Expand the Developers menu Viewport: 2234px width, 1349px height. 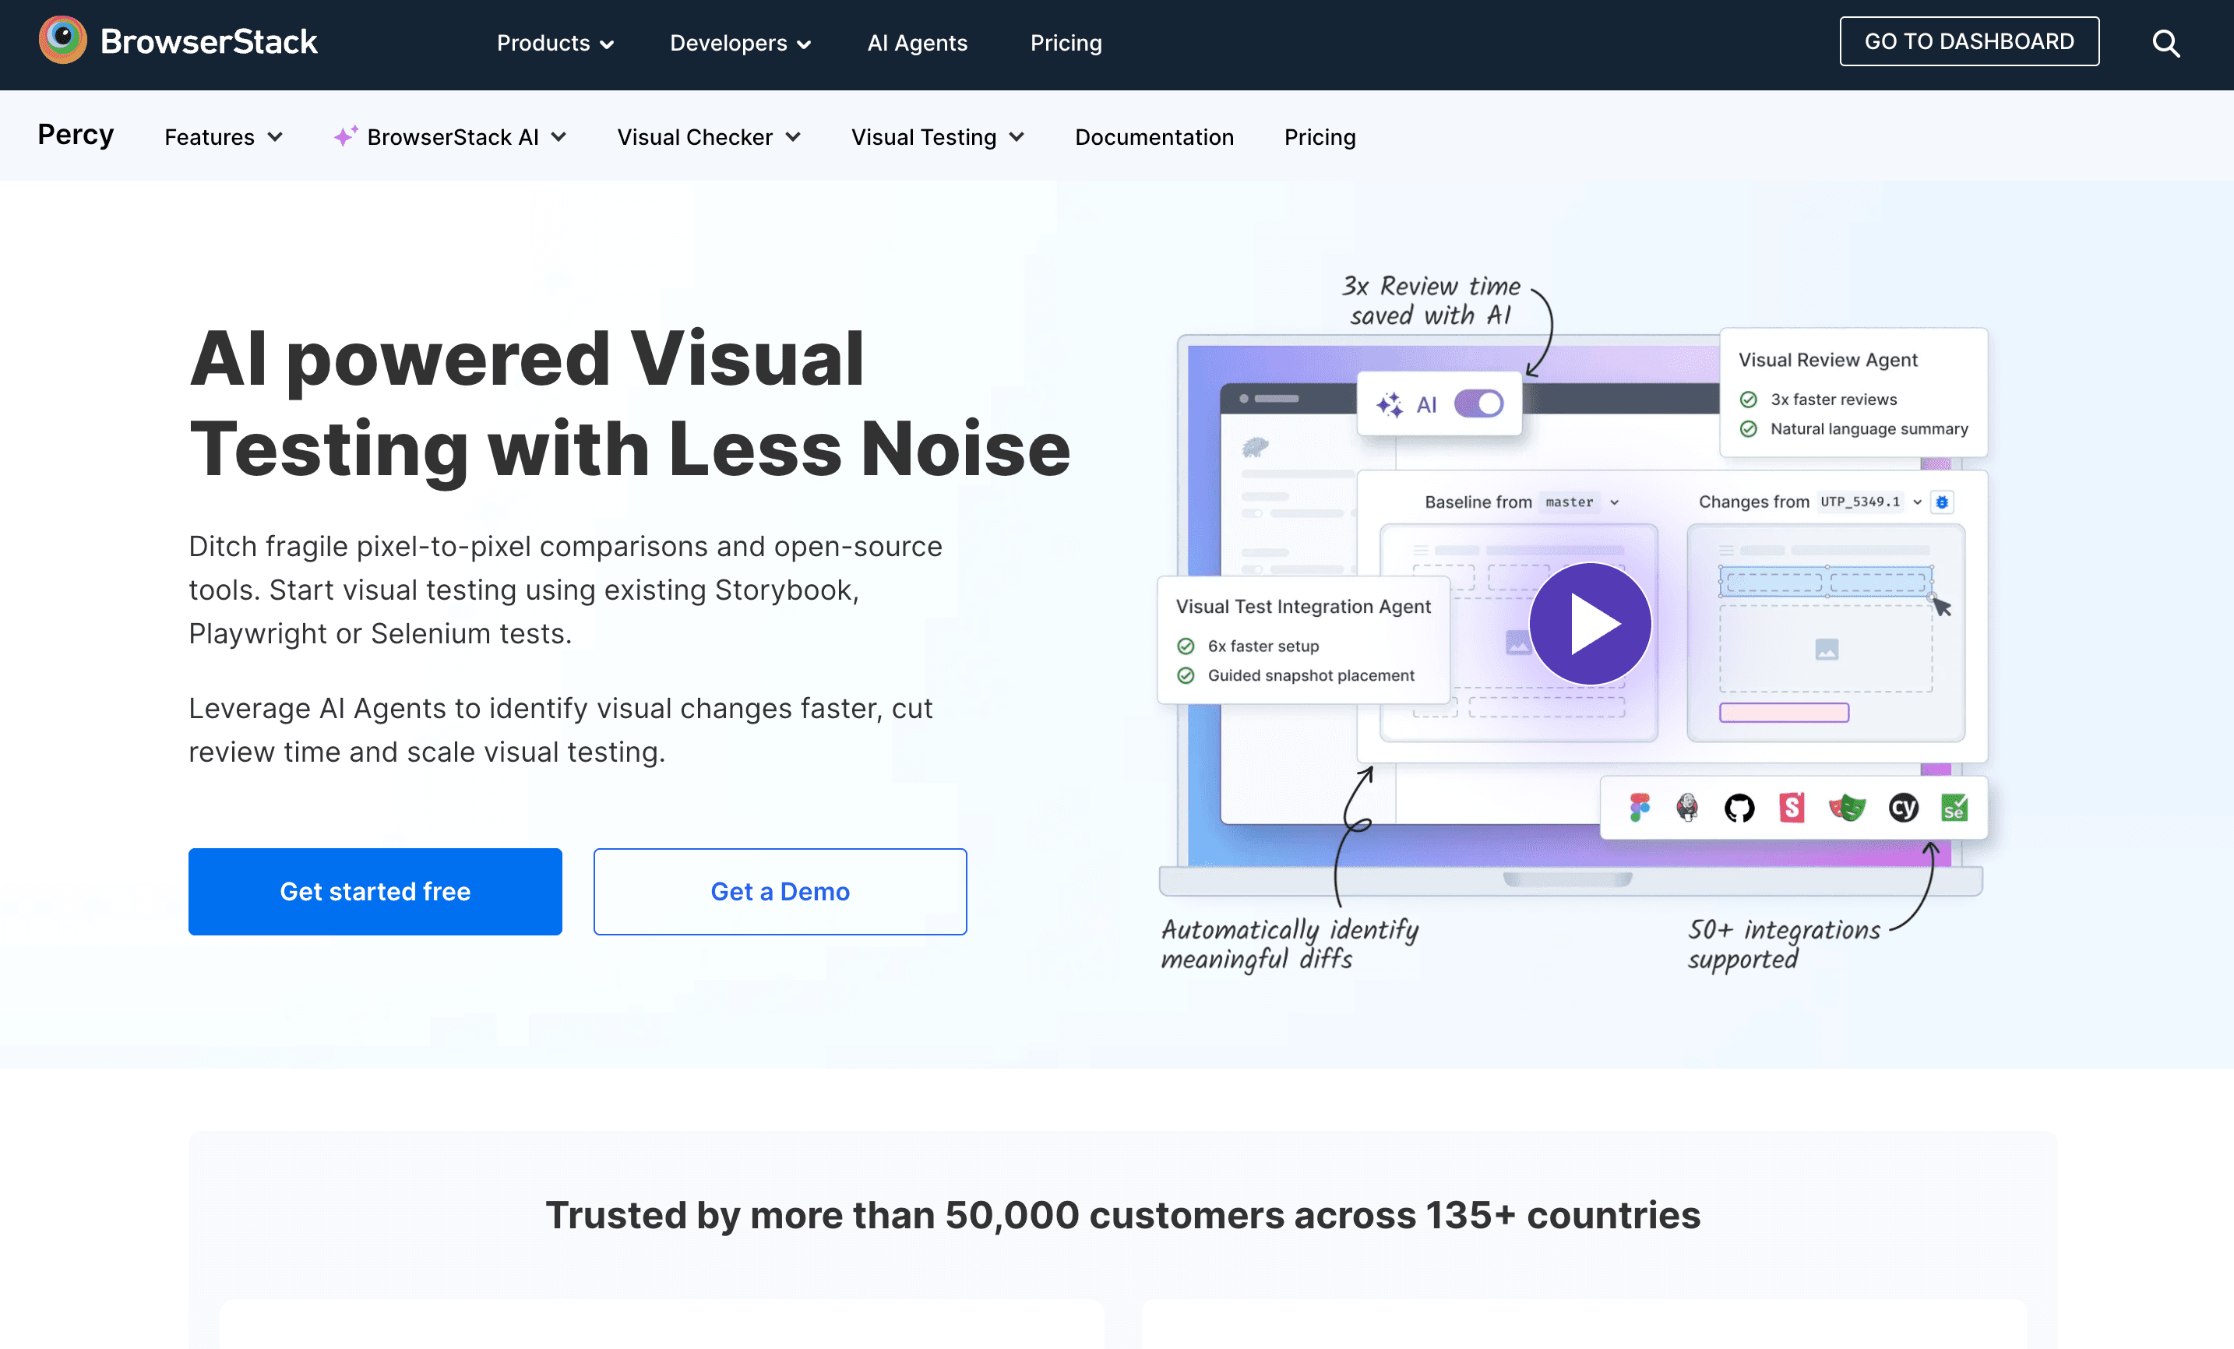[x=740, y=43]
